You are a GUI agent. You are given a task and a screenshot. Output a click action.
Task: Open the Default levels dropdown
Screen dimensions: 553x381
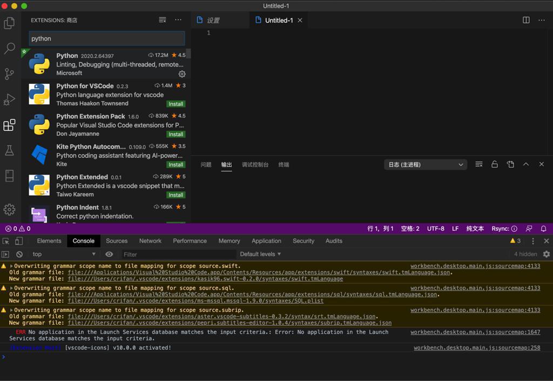[260, 254]
